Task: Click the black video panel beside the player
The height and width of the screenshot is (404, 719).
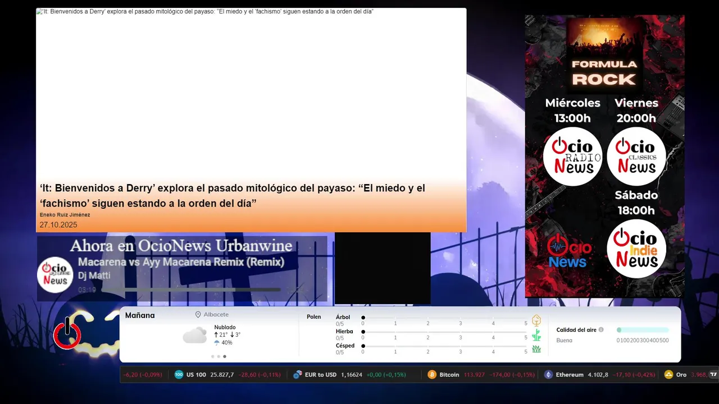Action: 383,268
